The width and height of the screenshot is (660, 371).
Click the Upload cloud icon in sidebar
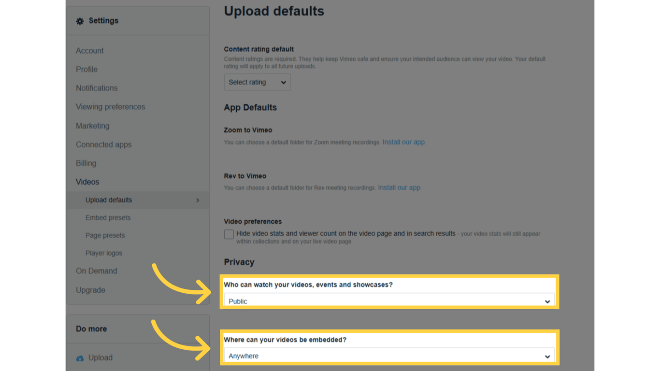80,357
